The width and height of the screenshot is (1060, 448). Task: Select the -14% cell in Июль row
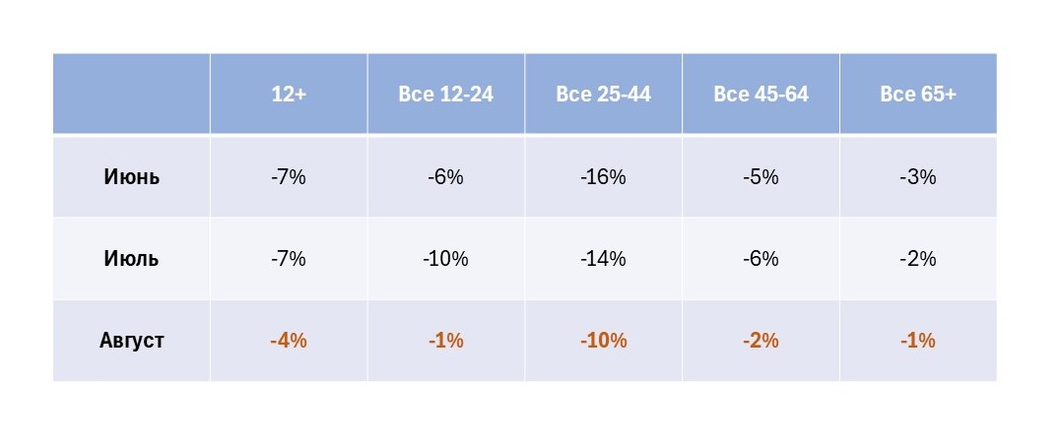[603, 259]
